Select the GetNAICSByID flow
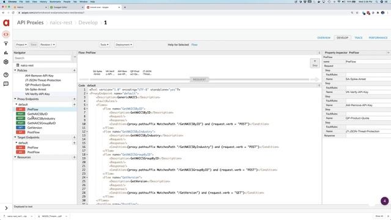 (x=37, y=114)
